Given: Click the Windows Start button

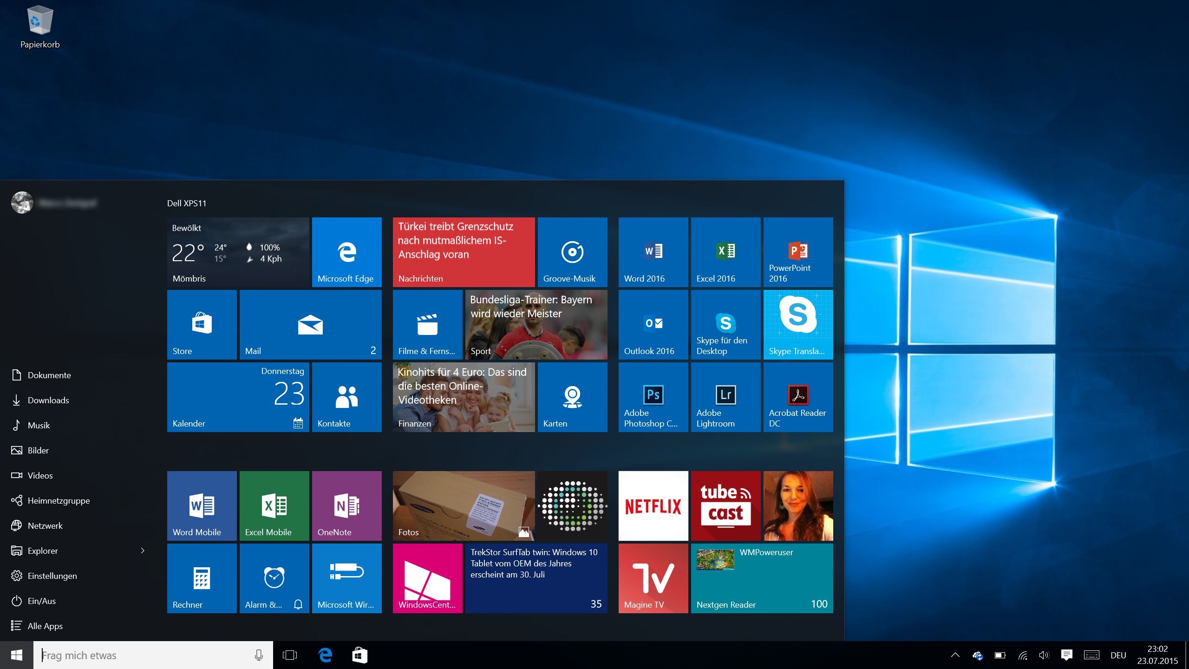Looking at the screenshot, I should (x=17, y=655).
